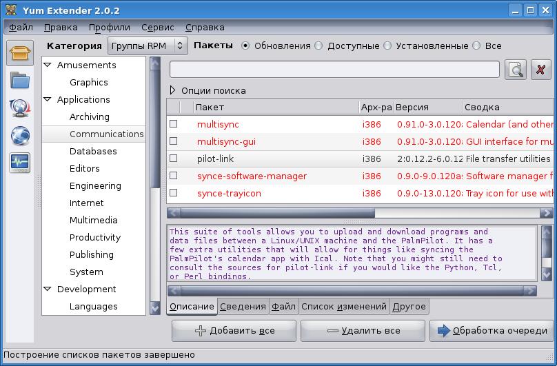Focus the package search input field

coord(334,70)
